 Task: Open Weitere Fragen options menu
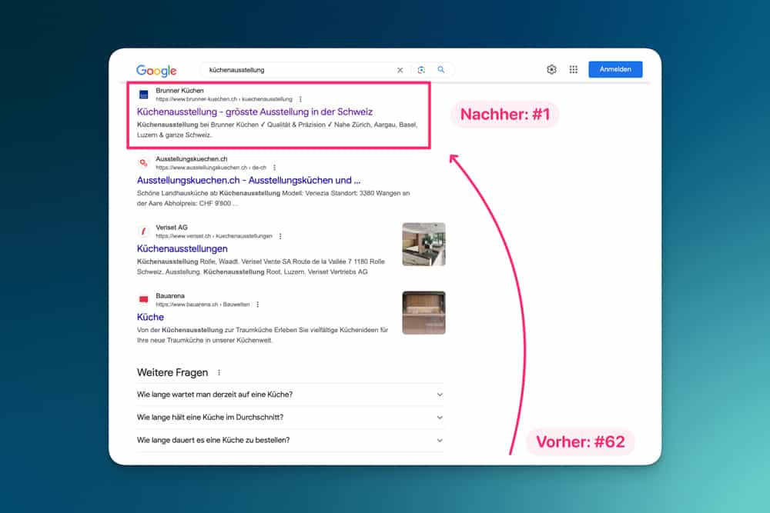point(219,373)
